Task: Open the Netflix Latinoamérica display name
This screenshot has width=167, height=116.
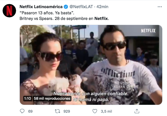Action: (x=41, y=7)
